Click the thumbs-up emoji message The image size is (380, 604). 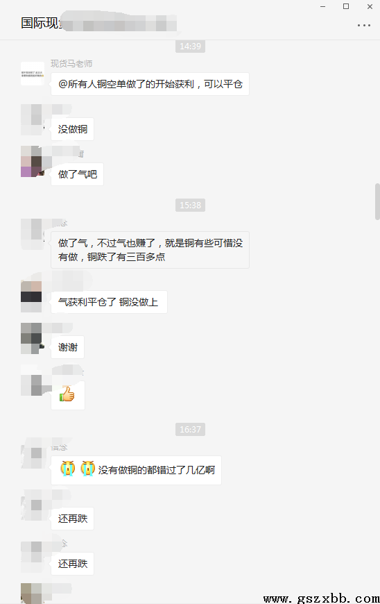click(68, 395)
